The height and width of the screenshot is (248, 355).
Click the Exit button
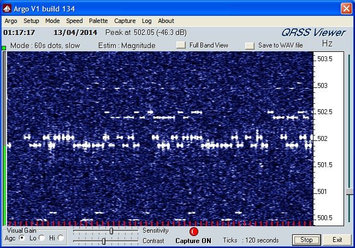coord(337,240)
